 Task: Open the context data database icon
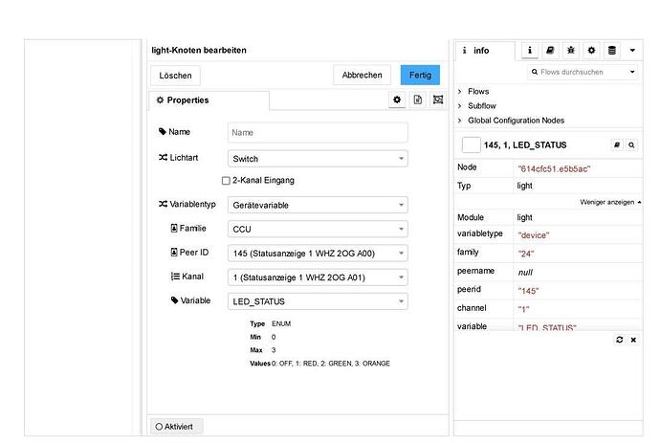click(611, 50)
